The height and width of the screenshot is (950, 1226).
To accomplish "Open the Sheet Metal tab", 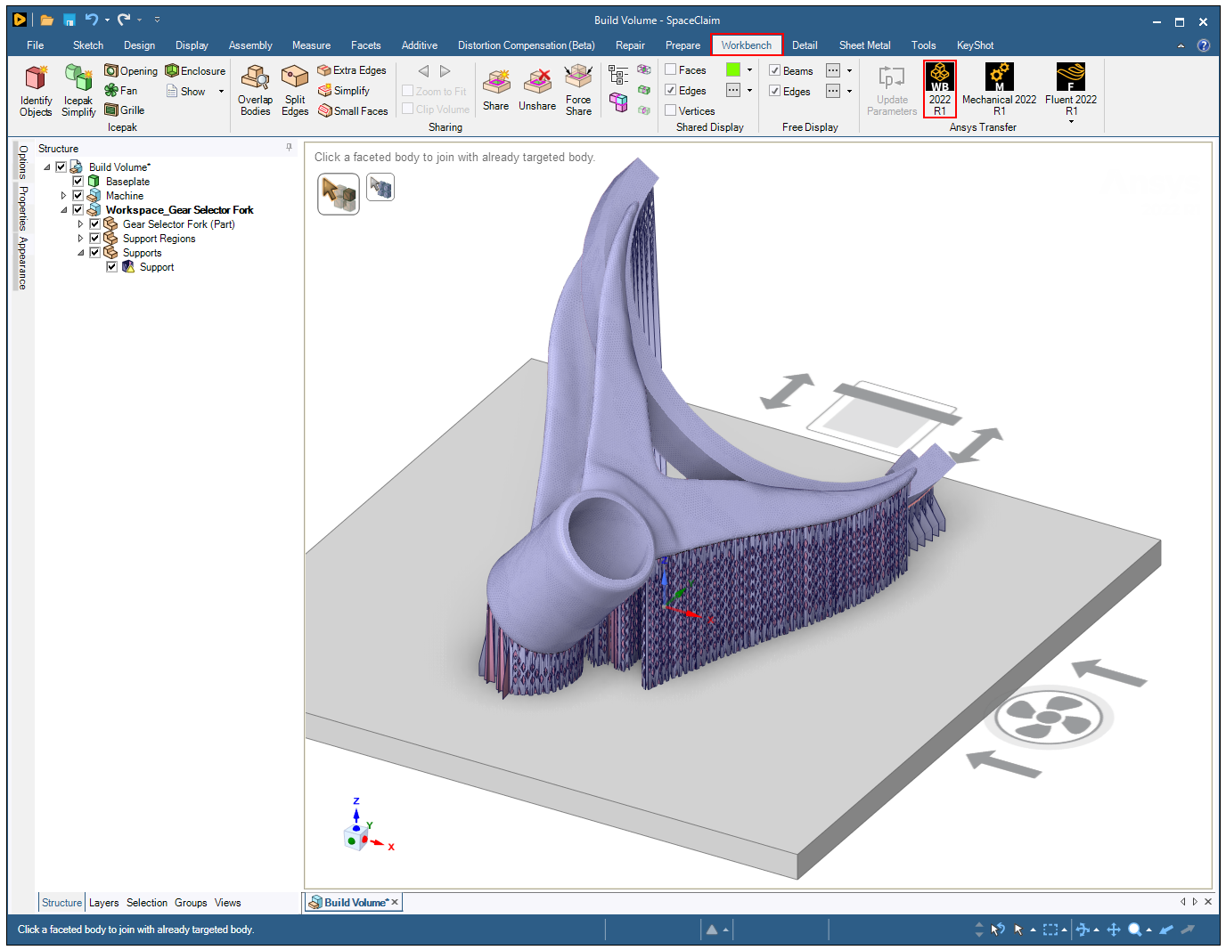I will coord(863,45).
